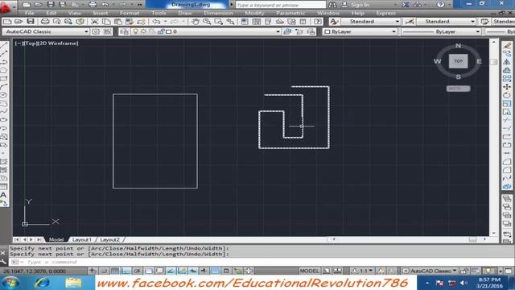Open the Draw menu

tap(185, 13)
